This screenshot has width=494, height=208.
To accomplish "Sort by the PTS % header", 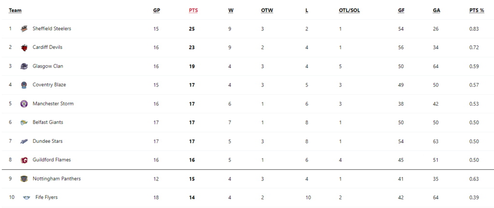I will [477, 11].
